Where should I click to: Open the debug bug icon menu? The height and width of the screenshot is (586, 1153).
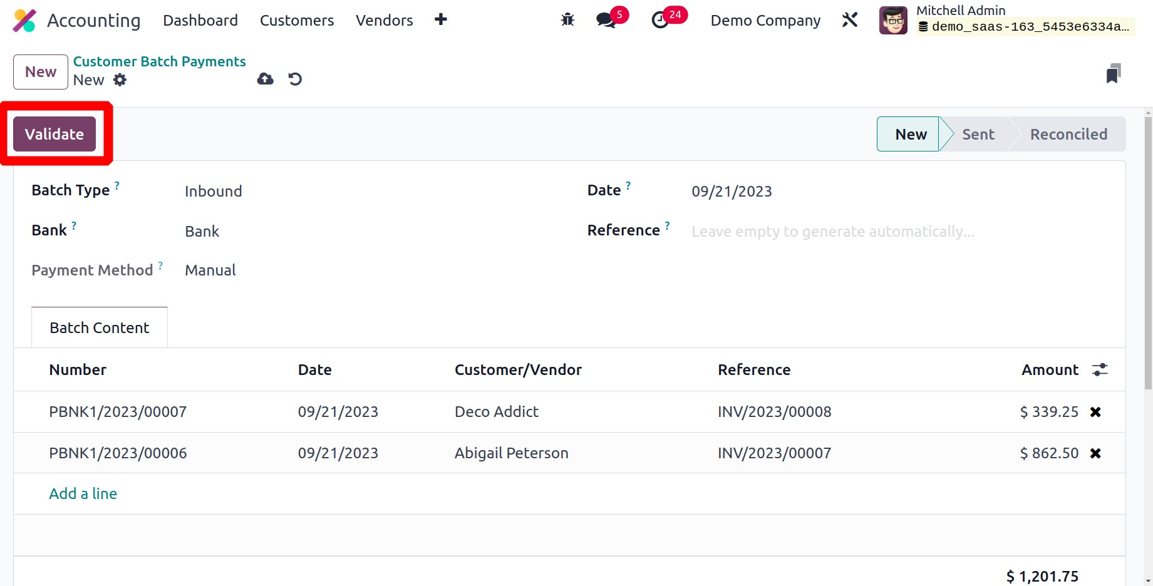[x=567, y=20]
